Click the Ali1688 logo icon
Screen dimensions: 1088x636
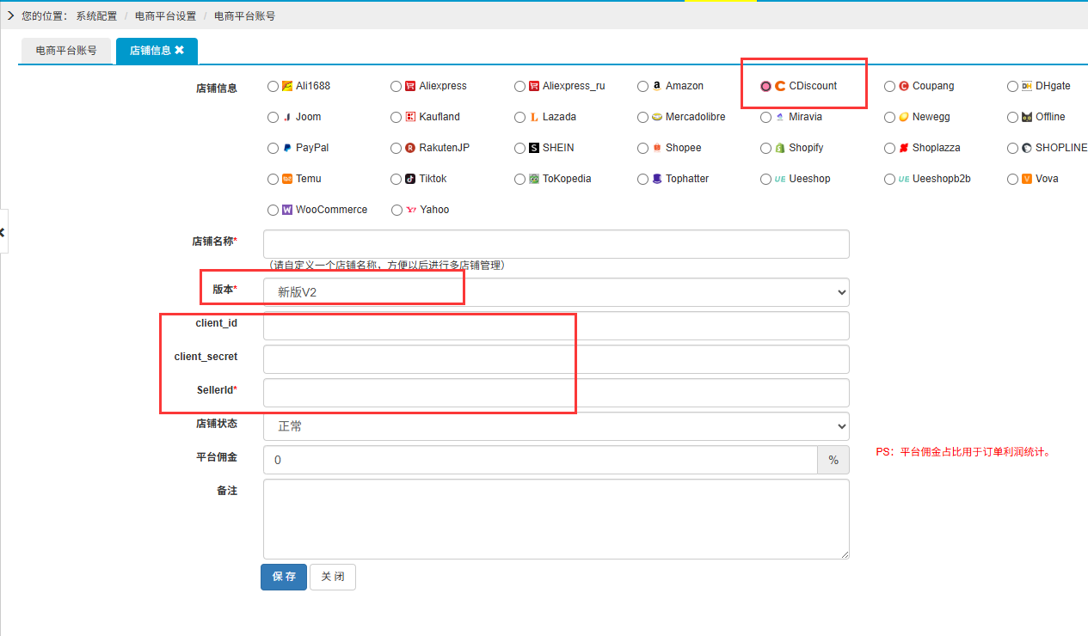pos(287,86)
